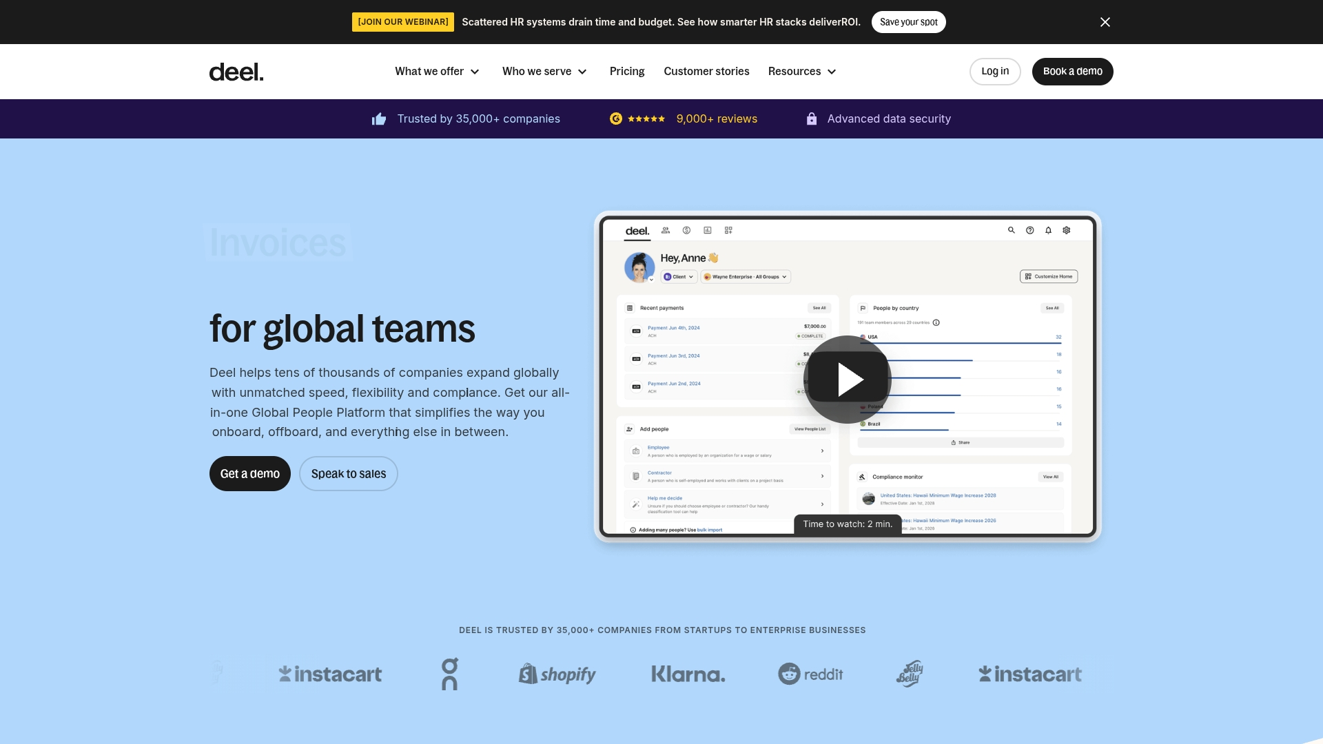This screenshot has height=744, width=1323.
Task: Click the On running logo
Action: [x=450, y=674]
